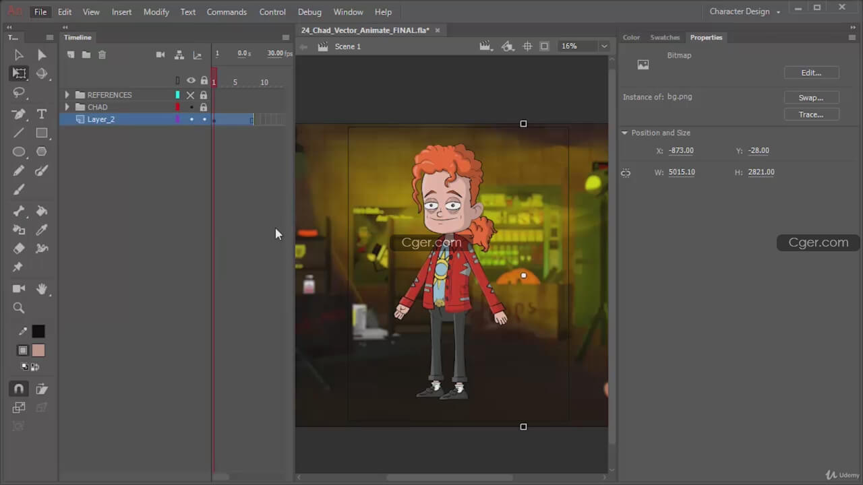Image resolution: width=863 pixels, height=485 pixels.
Task: Open the Modify menu
Action: tap(156, 11)
